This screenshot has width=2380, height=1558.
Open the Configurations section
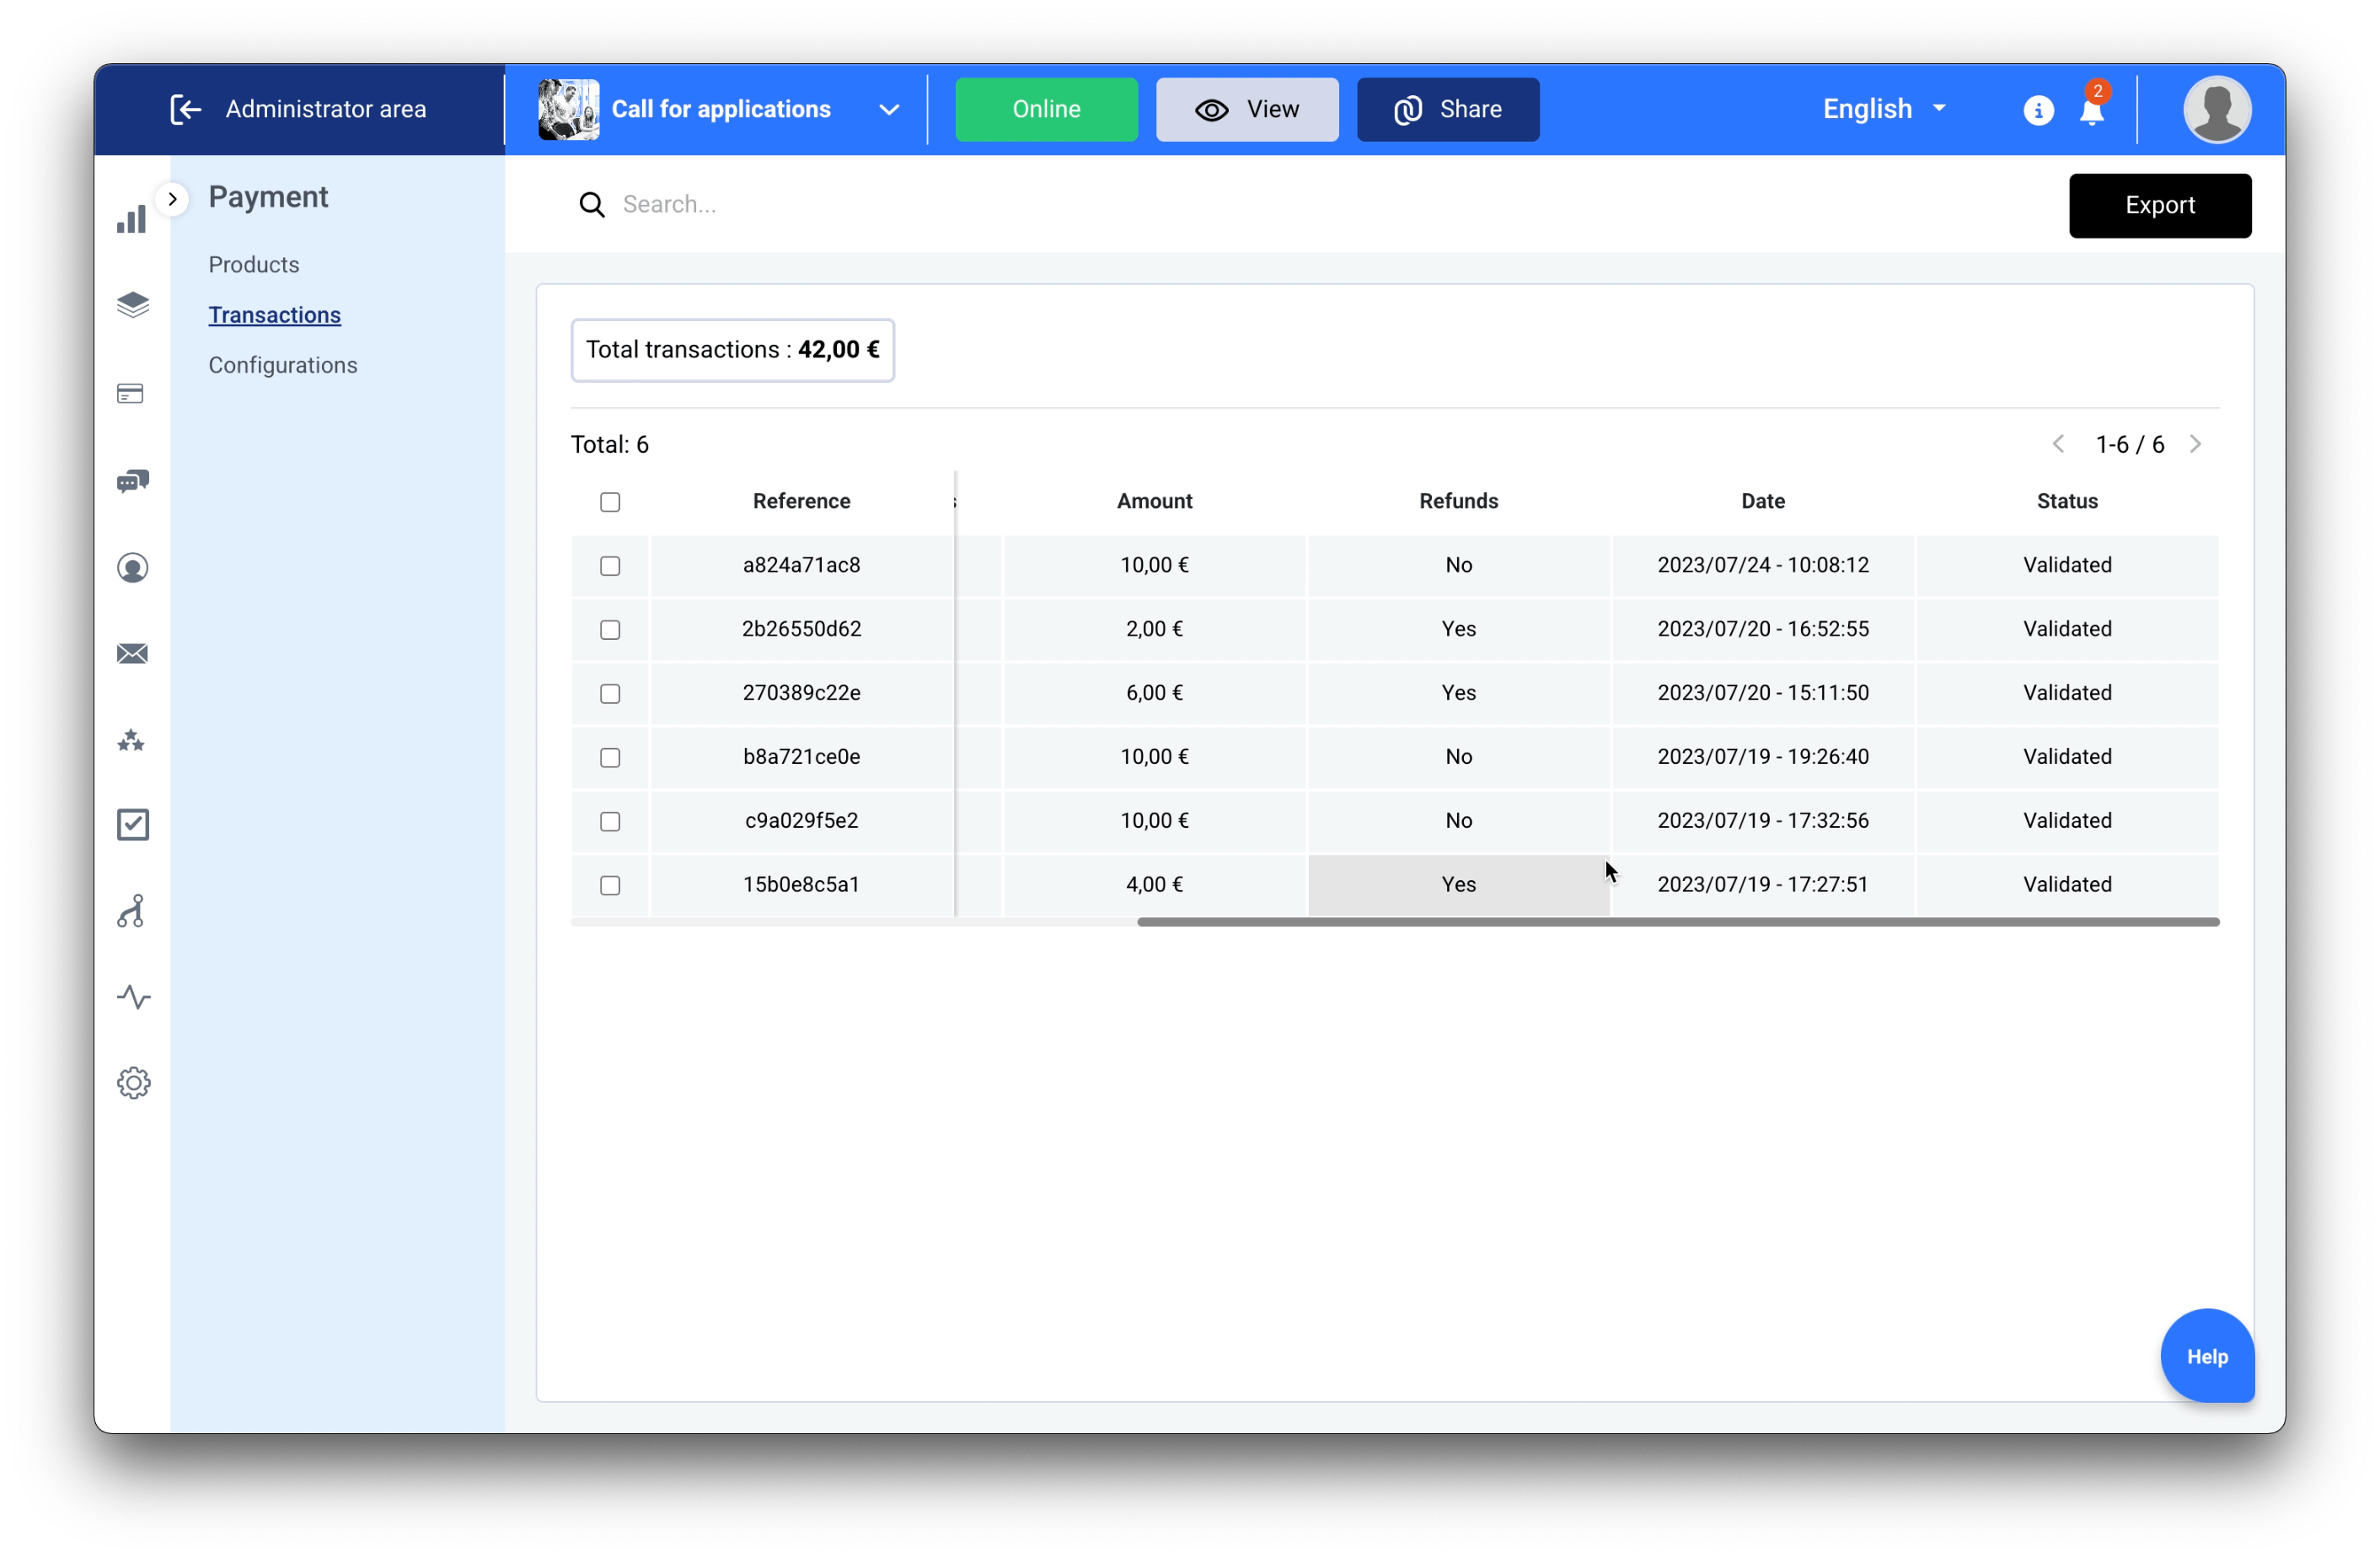283,364
